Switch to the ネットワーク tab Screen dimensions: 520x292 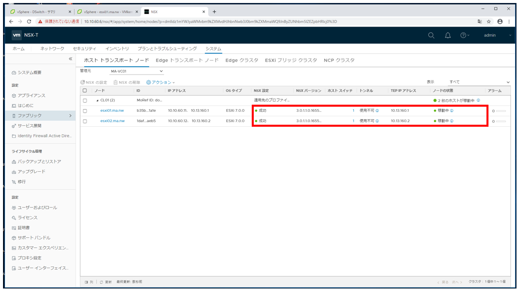[x=52, y=49]
